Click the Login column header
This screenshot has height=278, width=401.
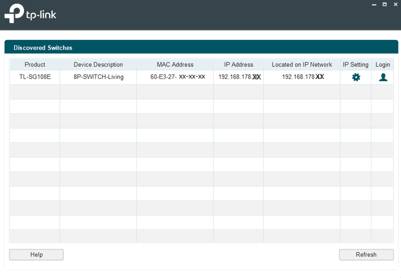click(x=382, y=64)
